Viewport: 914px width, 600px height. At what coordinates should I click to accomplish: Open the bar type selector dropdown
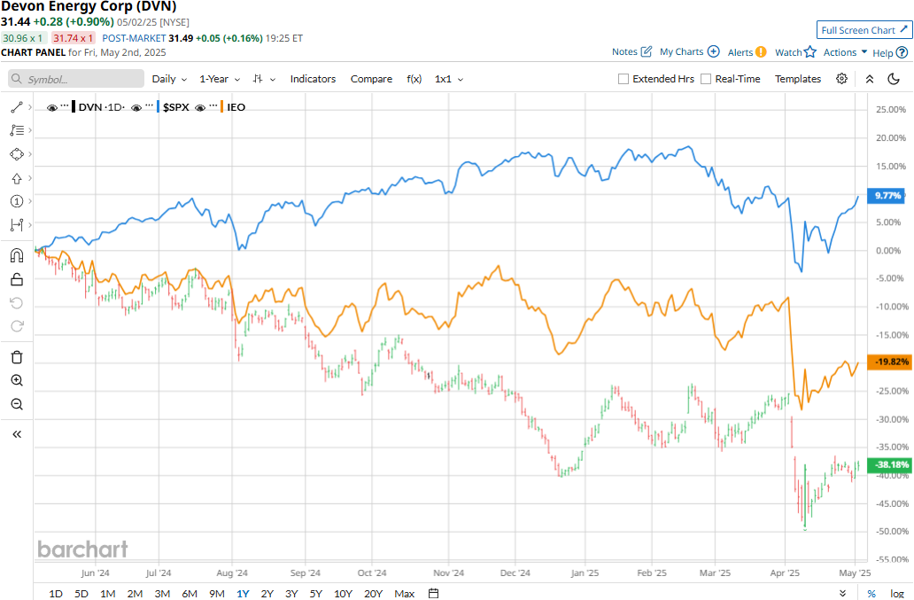pos(264,79)
